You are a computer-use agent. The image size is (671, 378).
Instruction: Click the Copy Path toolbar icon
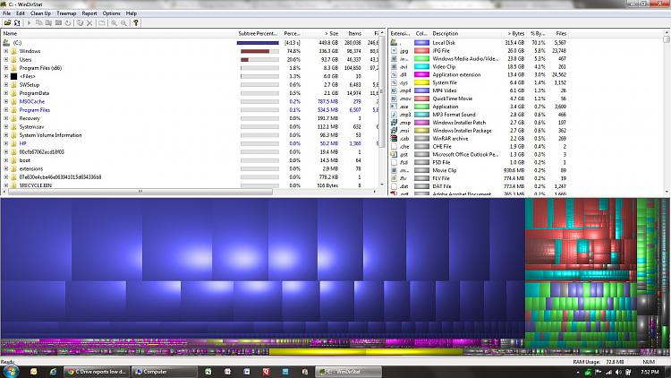click(x=38, y=22)
